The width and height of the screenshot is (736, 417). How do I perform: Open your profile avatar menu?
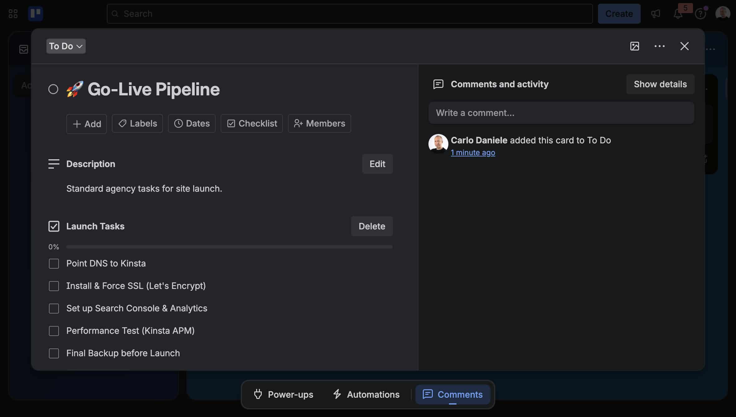[x=722, y=13]
